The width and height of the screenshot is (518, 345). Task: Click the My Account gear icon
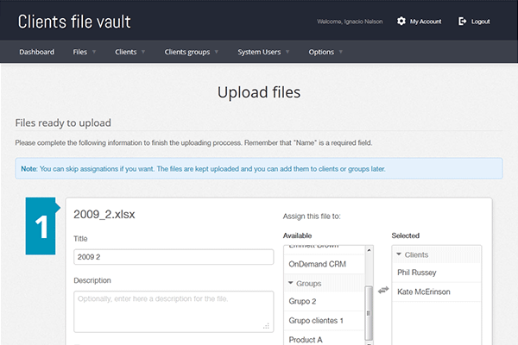tap(401, 21)
